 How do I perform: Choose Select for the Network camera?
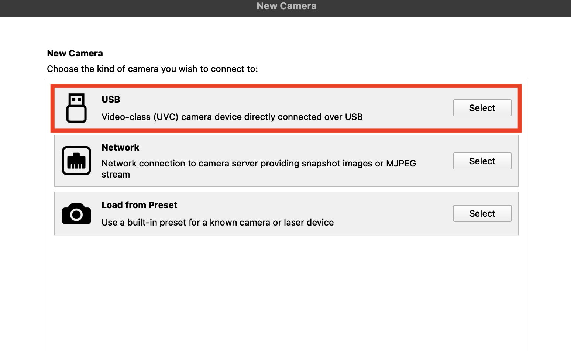tap(482, 161)
